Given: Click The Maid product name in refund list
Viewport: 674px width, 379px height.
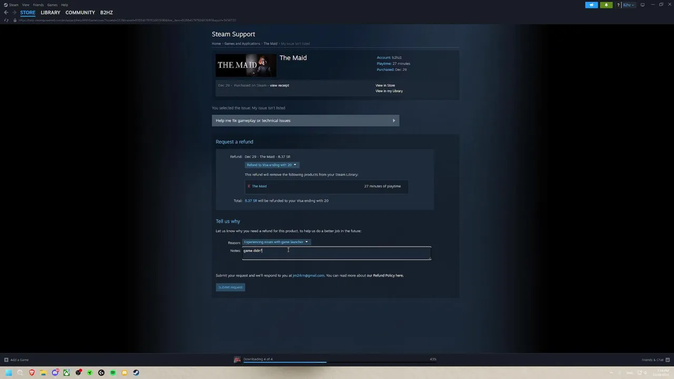Looking at the screenshot, I should coord(259,186).
